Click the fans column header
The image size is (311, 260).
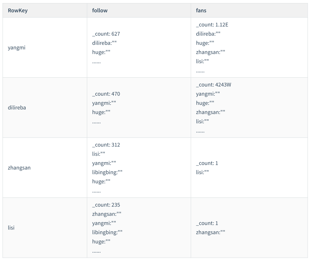(201, 10)
